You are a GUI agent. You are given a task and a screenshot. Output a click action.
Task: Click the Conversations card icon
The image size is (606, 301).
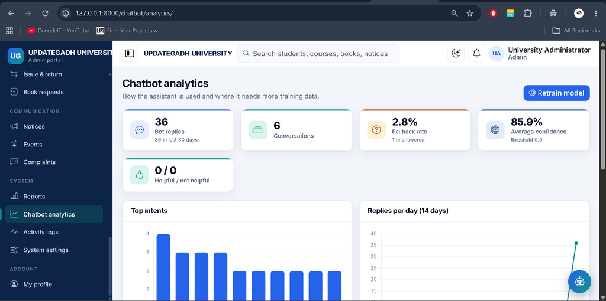[258, 130]
